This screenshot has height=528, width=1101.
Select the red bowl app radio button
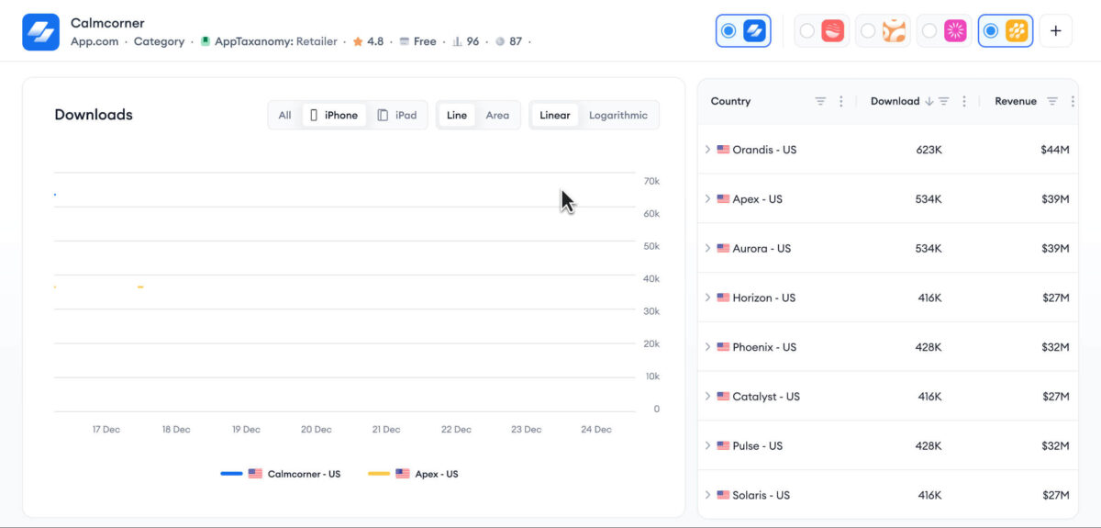807,31
